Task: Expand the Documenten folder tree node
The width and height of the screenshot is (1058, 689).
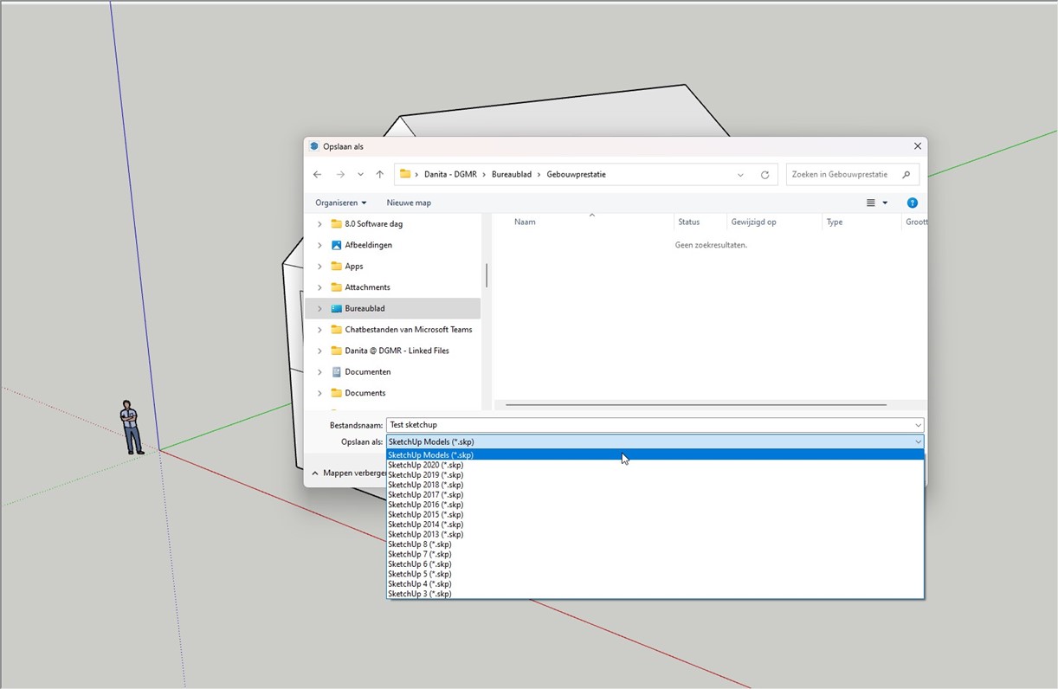Action: pyautogui.click(x=319, y=372)
